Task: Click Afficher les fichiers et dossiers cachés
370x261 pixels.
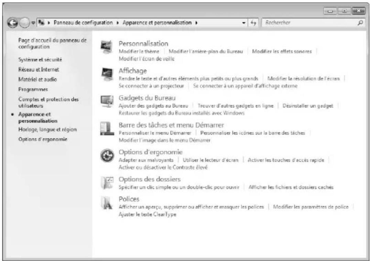Action: (x=291, y=187)
